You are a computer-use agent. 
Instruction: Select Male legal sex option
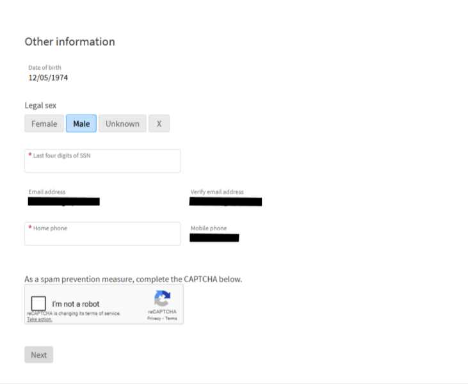(x=81, y=124)
